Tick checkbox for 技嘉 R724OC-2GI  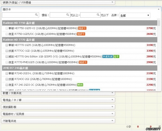pyautogui.click(x=7, y=79)
